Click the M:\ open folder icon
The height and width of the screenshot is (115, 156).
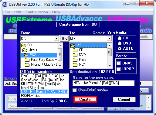point(73,45)
